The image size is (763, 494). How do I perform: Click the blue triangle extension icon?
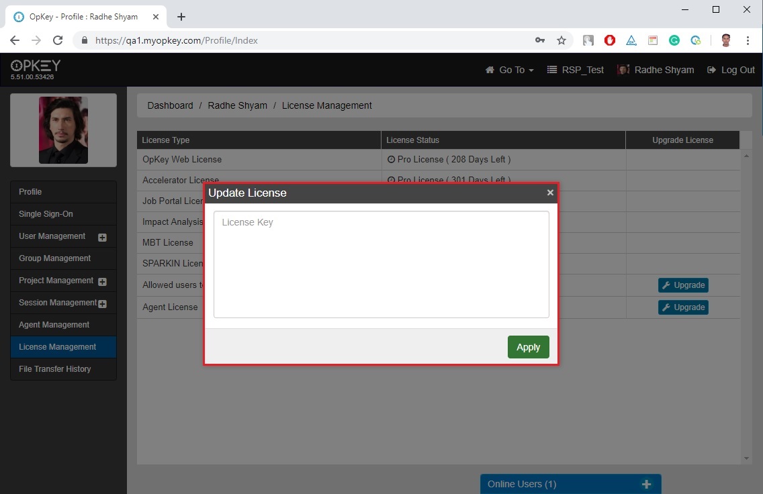tap(631, 40)
